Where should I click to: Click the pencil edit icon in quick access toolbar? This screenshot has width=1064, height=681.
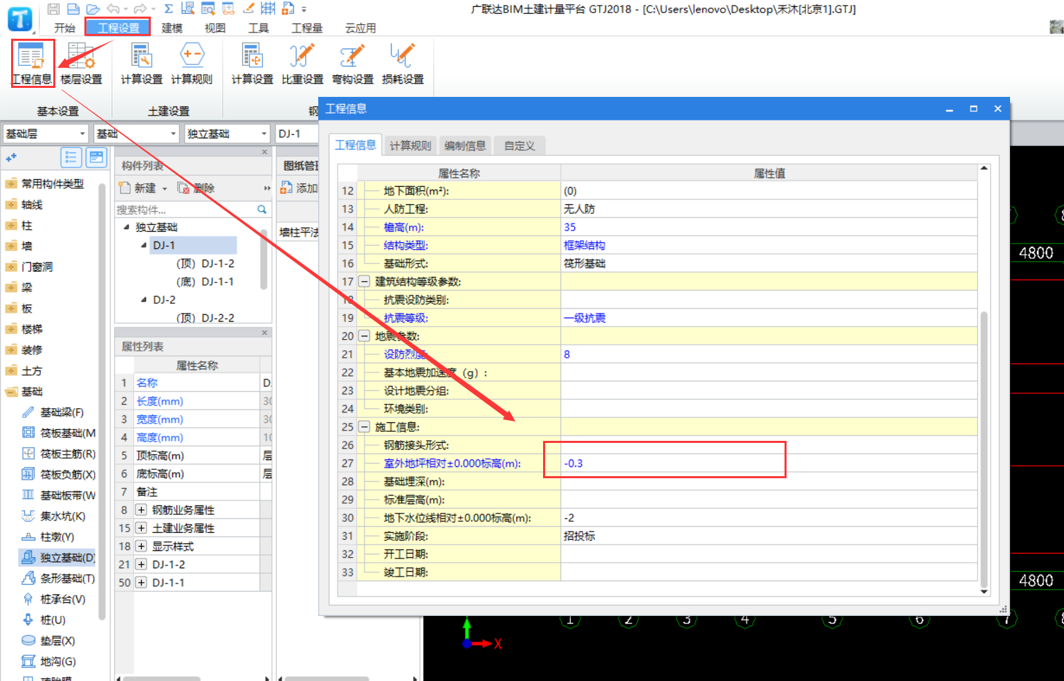click(x=248, y=8)
